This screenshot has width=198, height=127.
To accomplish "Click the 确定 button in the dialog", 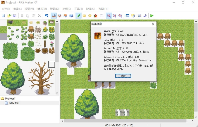I will click(123, 76).
